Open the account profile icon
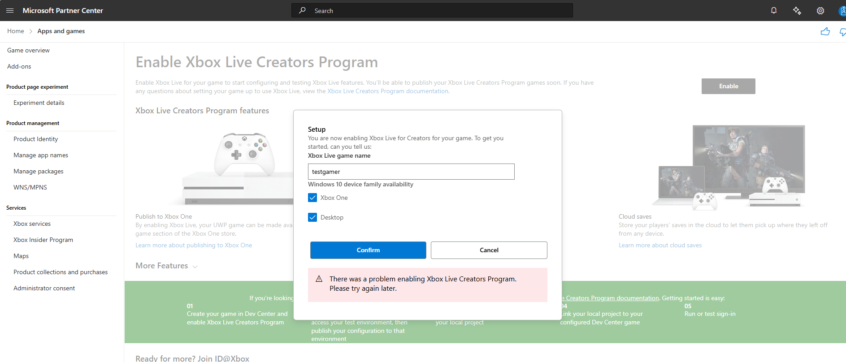Image resolution: width=846 pixels, height=362 pixels. (842, 11)
